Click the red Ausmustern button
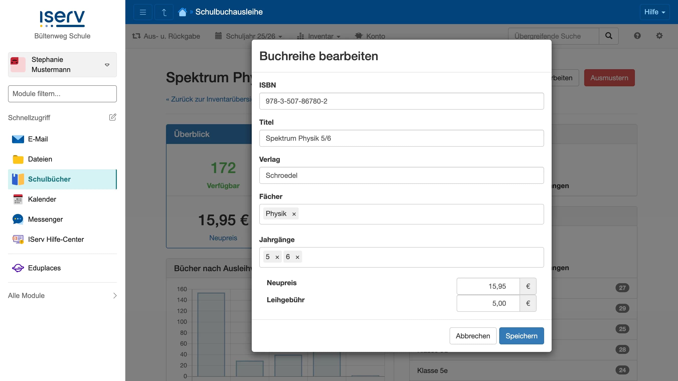678x381 pixels. pos(609,78)
